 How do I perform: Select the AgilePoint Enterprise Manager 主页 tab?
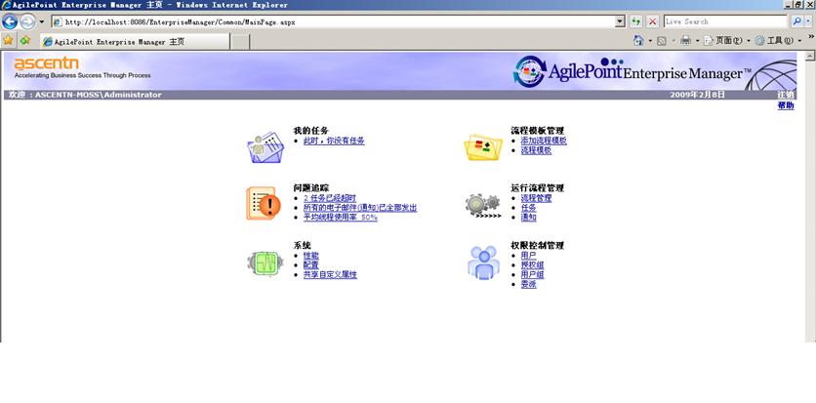(136, 42)
